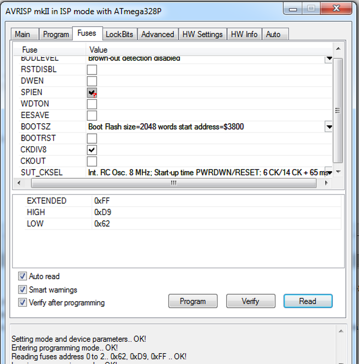Click the 'Reading fuses address' log line

point(99,357)
